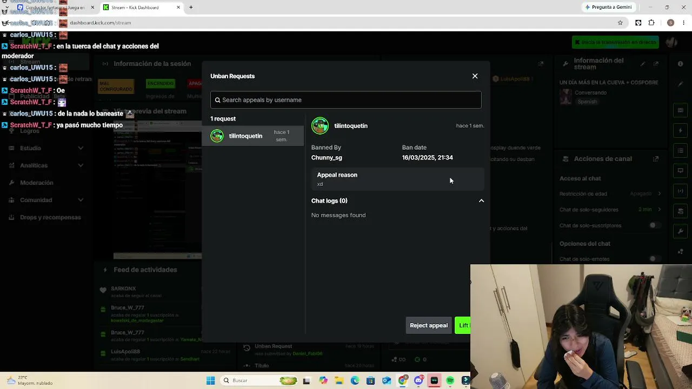Open Estudio in the sidebar
692x389 pixels.
pos(30,148)
